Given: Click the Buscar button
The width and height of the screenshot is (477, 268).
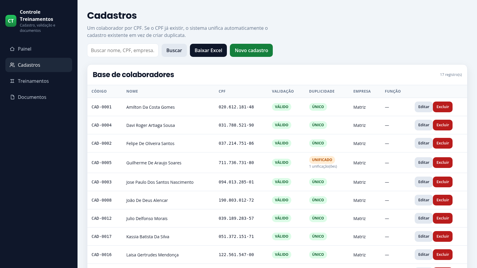Looking at the screenshot, I should pyautogui.click(x=174, y=50).
